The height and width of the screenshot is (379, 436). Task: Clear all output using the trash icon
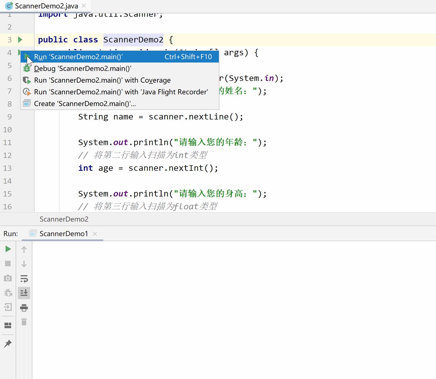[x=24, y=322]
